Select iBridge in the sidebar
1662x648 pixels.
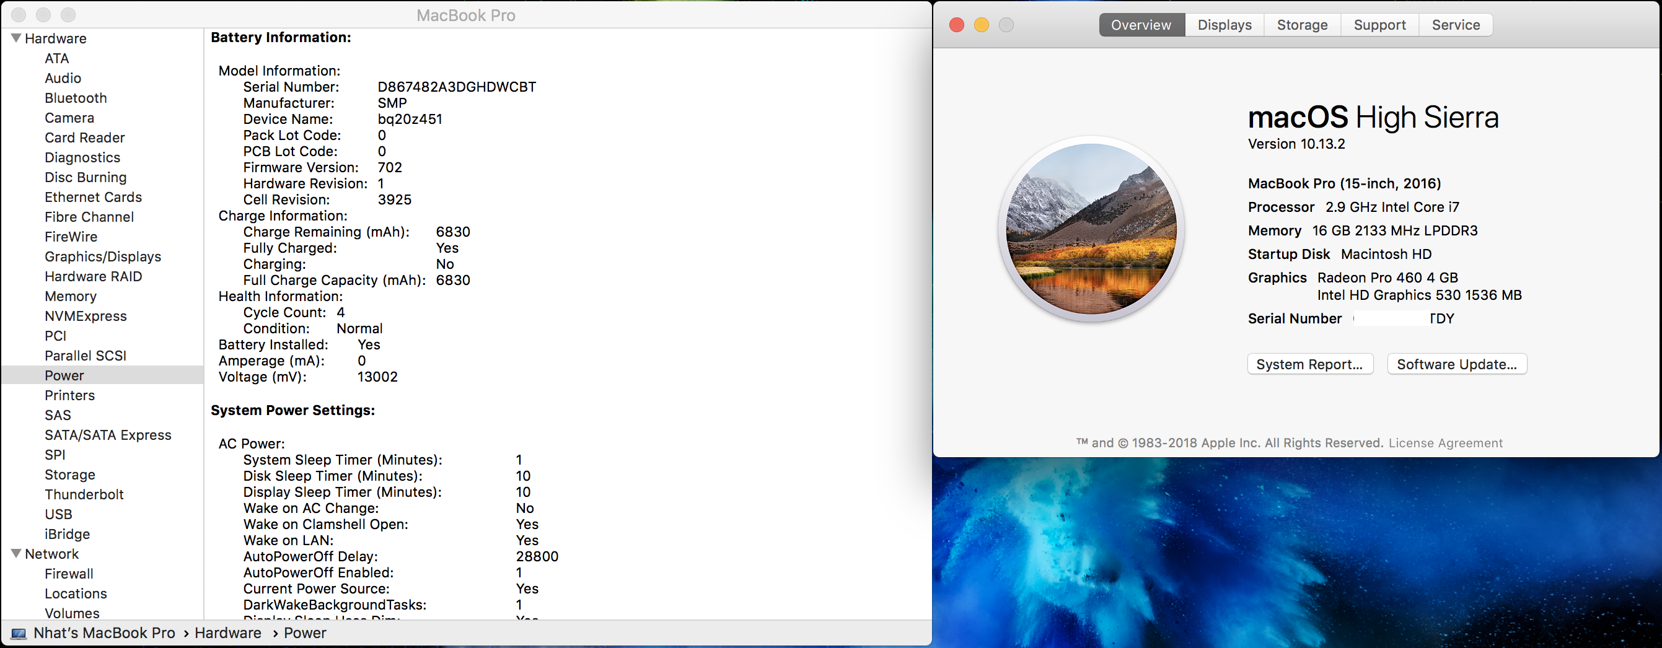coord(67,534)
